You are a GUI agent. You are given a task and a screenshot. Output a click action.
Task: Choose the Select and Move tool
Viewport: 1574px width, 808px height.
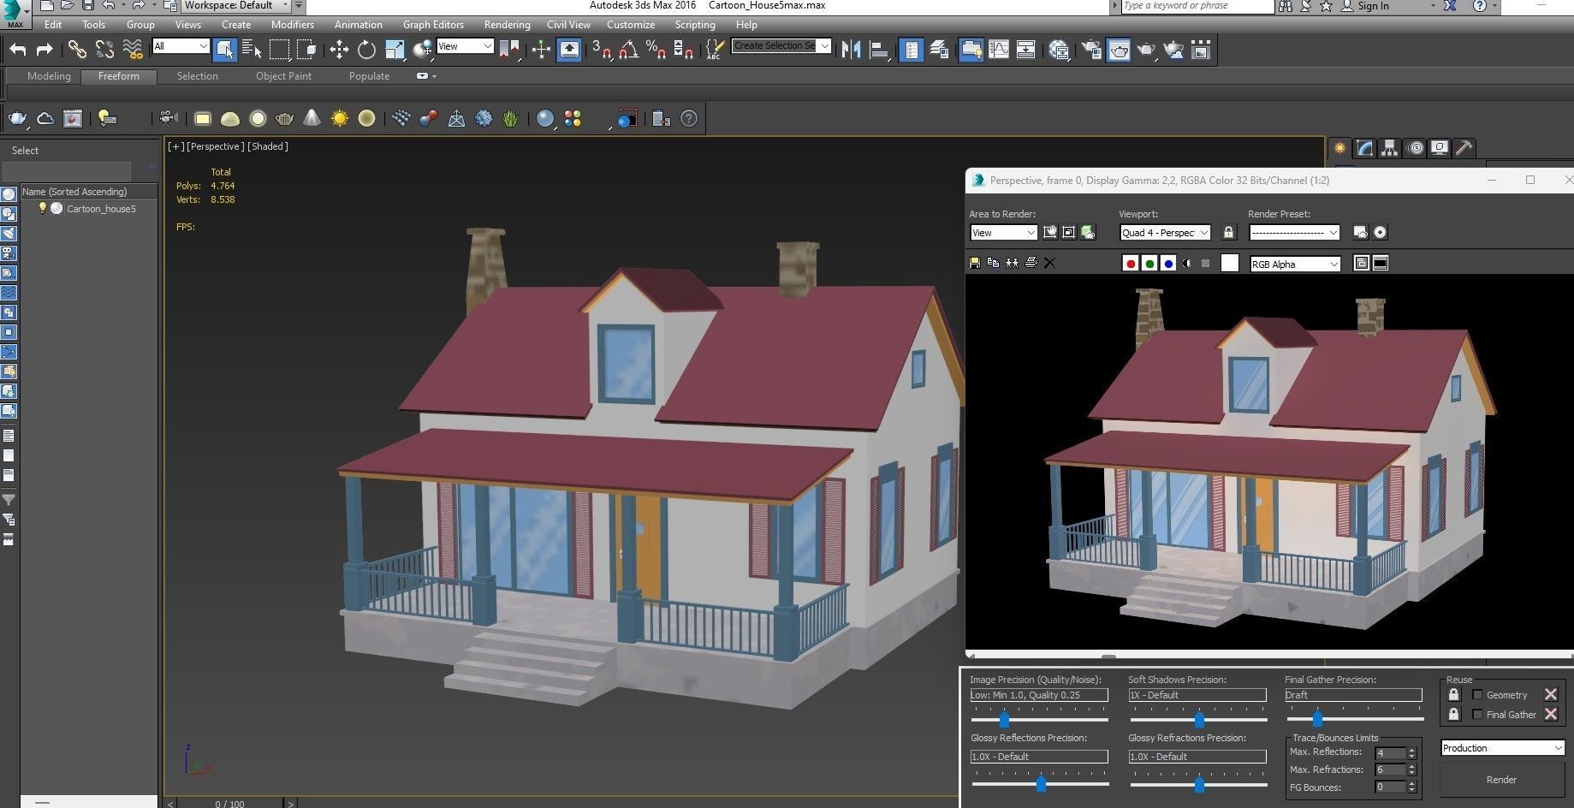(x=340, y=50)
